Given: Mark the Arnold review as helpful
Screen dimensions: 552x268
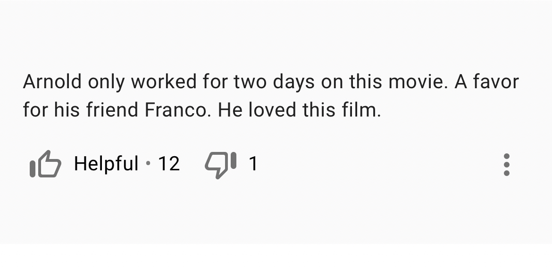Looking at the screenshot, I should [45, 164].
